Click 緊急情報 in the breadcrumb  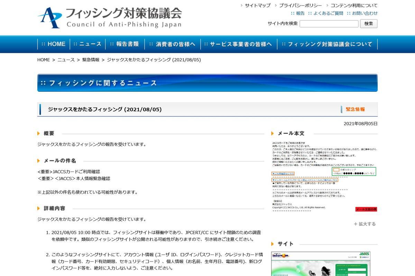91,60
